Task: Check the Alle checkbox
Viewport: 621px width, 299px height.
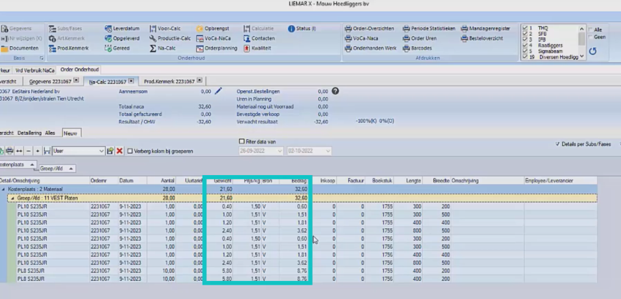Action: (591, 30)
